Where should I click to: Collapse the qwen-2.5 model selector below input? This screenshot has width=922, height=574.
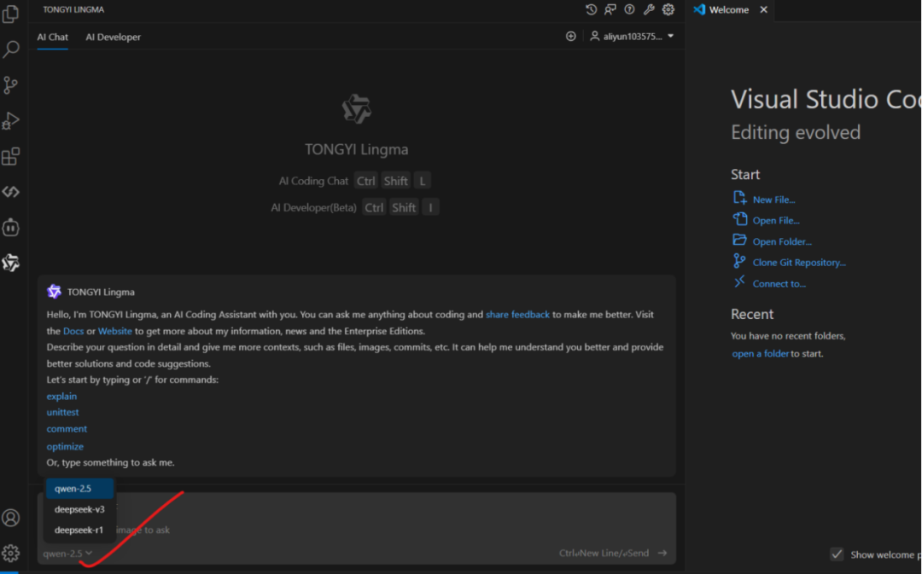pyautogui.click(x=67, y=554)
